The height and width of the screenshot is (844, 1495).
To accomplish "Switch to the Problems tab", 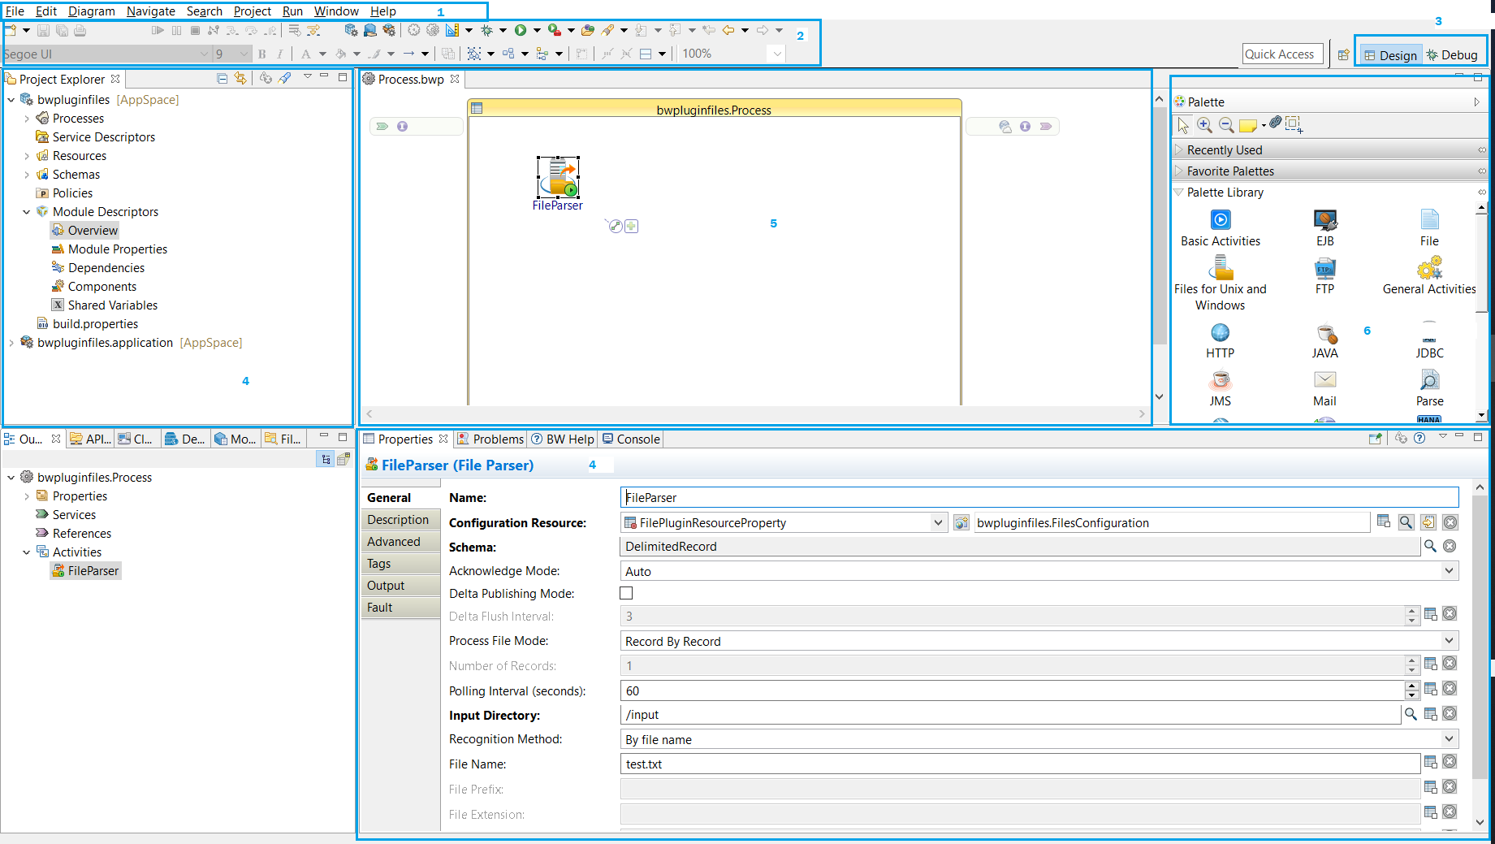I will pos(490,439).
